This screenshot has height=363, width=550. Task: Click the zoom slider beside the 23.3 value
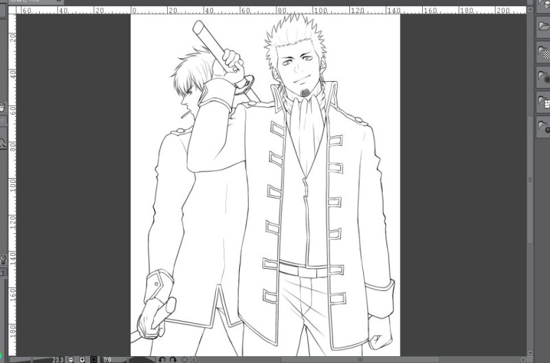pyautogui.click(x=31, y=360)
